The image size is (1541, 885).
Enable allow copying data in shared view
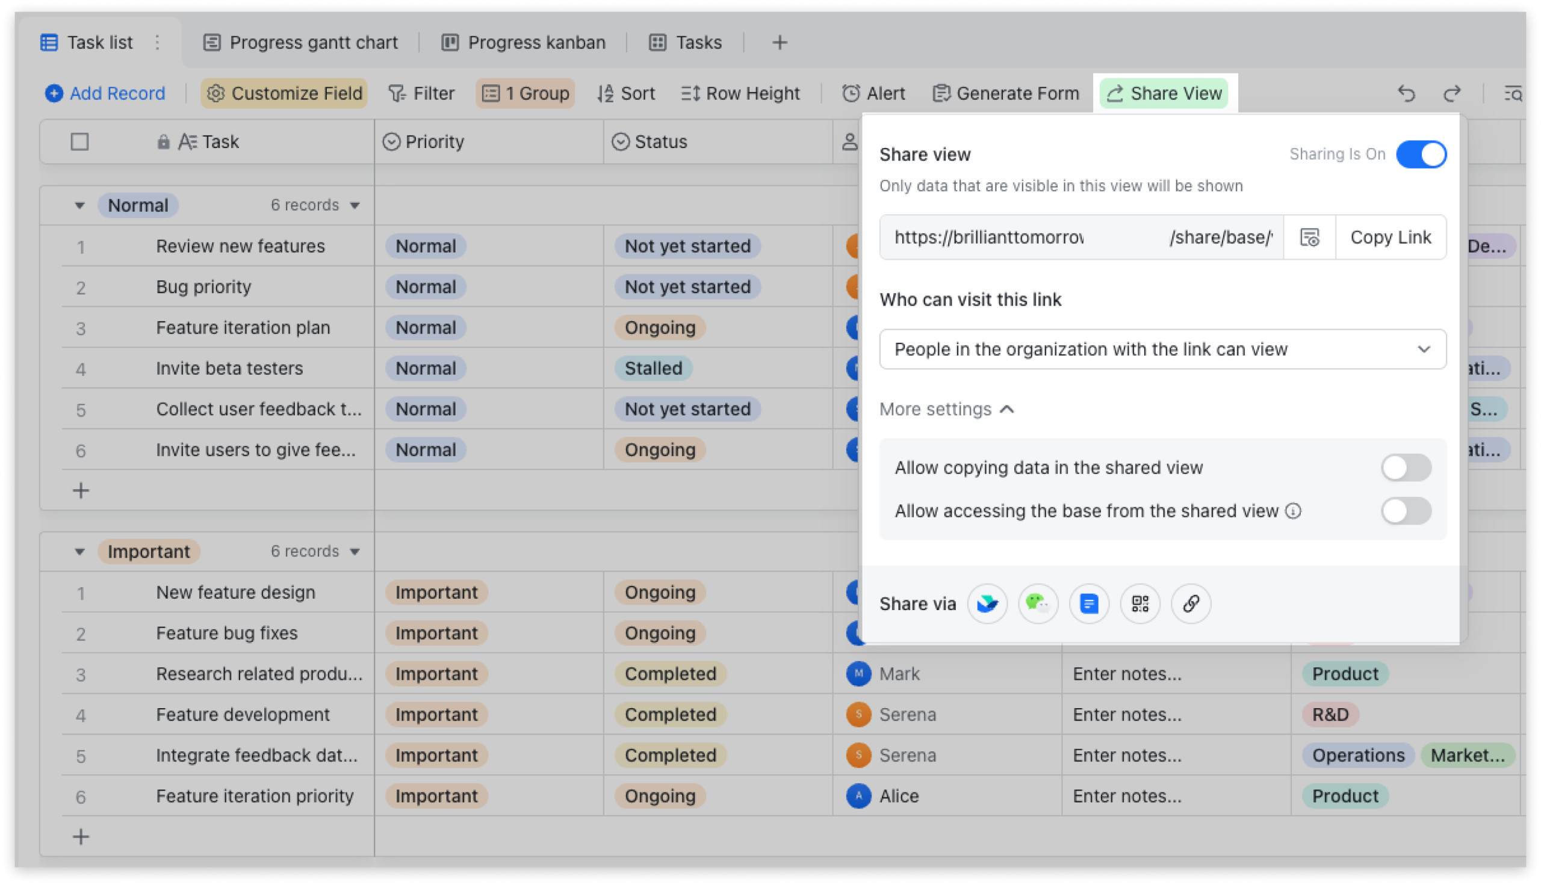pos(1406,467)
